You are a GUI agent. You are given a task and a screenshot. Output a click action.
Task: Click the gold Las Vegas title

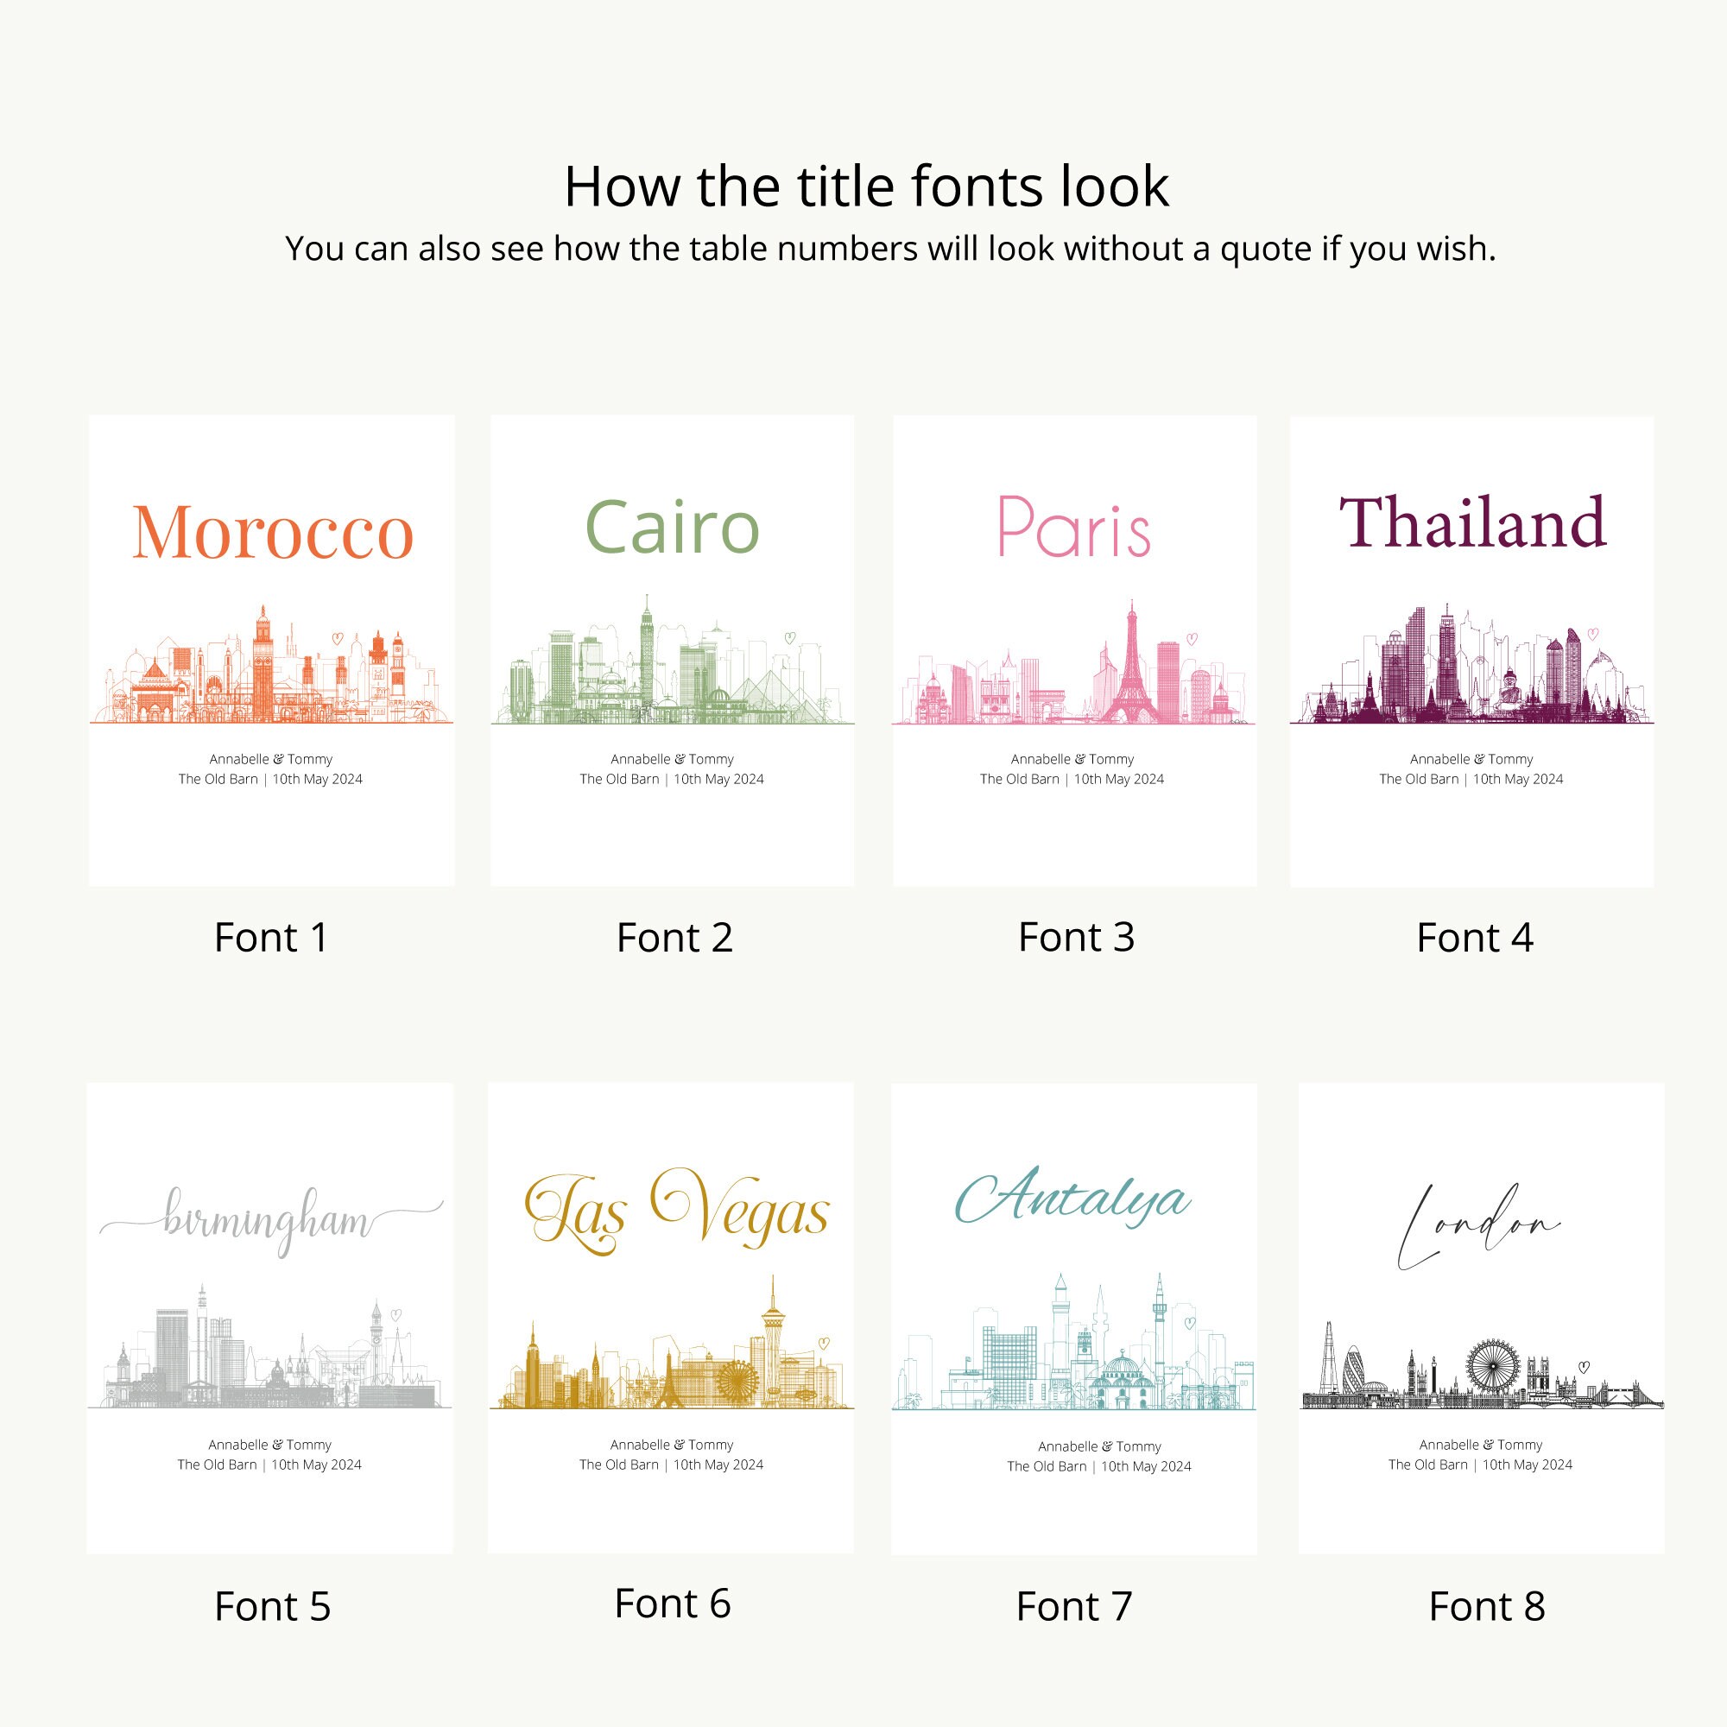pos(676,1211)
